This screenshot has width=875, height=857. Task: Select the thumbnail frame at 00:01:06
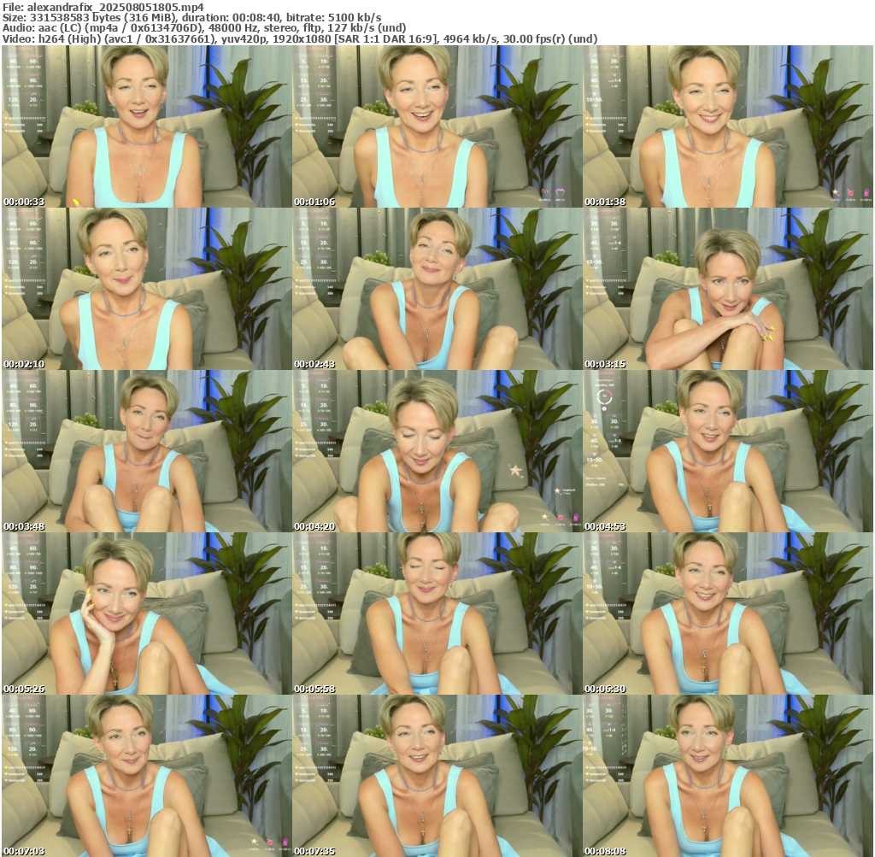click(437, 126)
